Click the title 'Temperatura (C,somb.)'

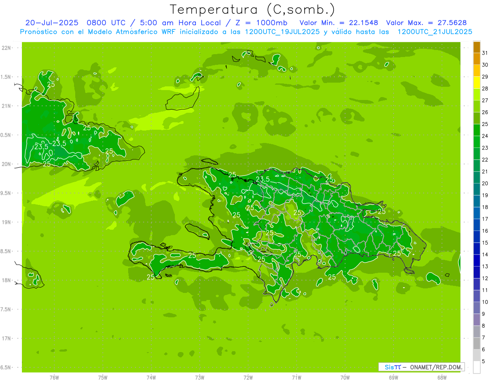(253, 10)
